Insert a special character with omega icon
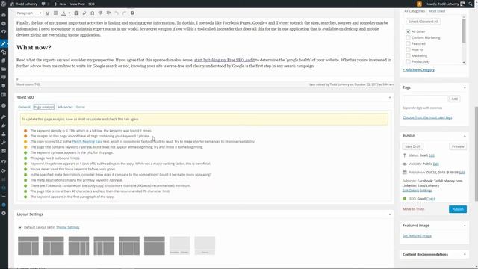Image resolution: width=478 pixels, height=269 pixels. pos(93,13)
